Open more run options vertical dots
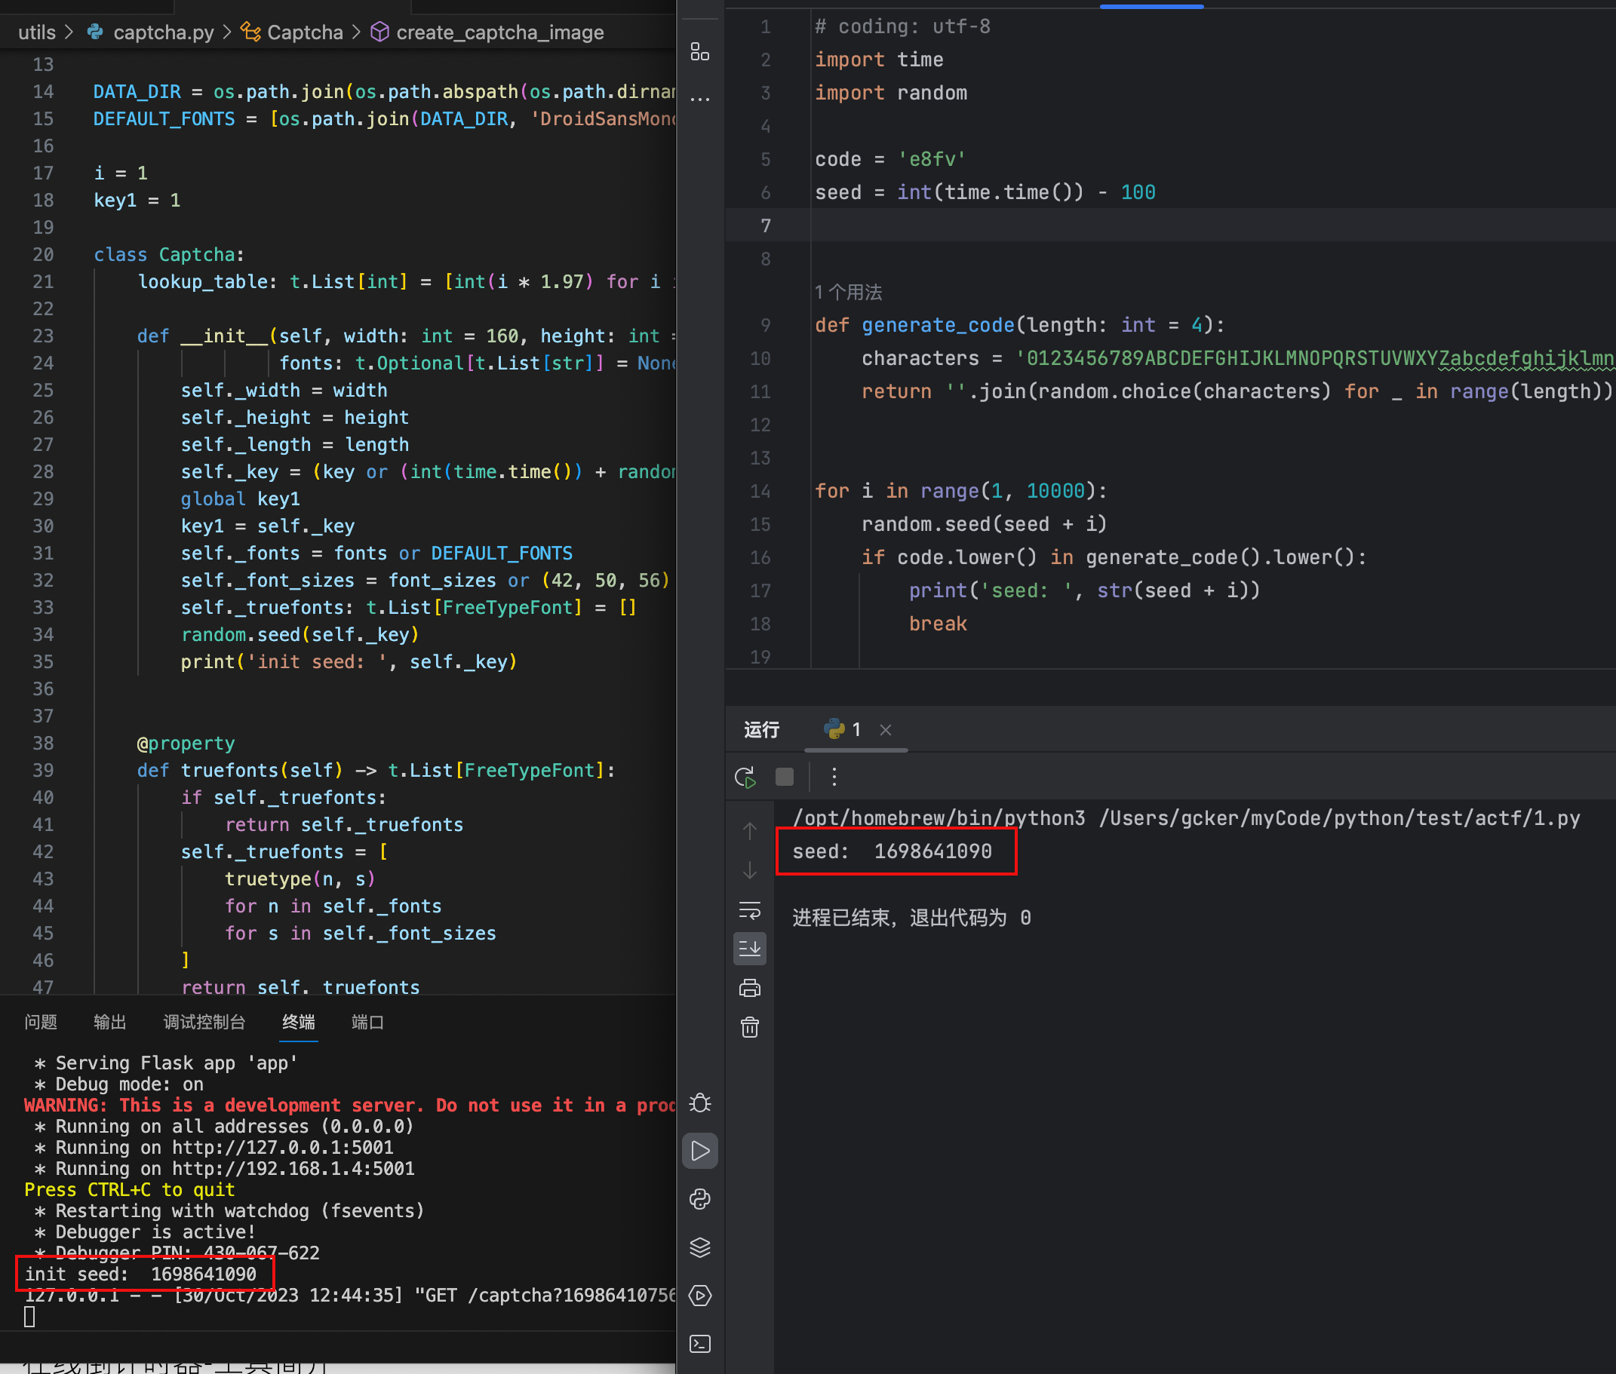Screen dimensions: 1616x1374 834,777
